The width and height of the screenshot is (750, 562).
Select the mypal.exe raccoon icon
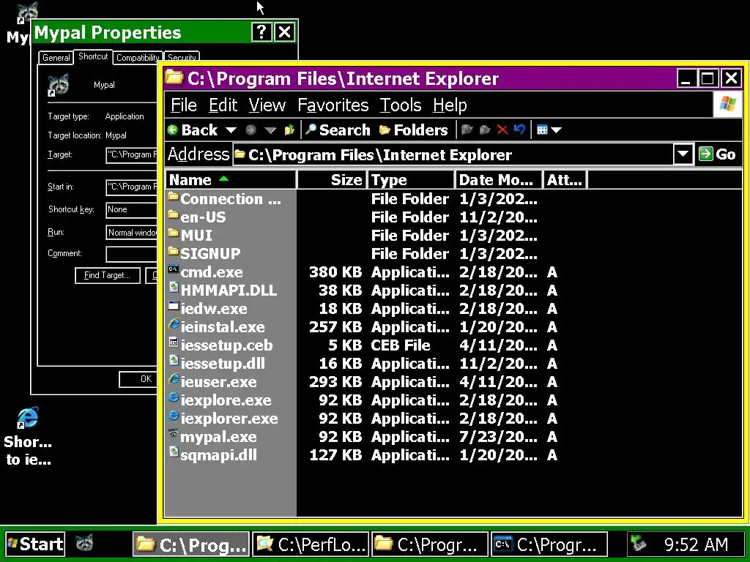(x=173, y=434)
